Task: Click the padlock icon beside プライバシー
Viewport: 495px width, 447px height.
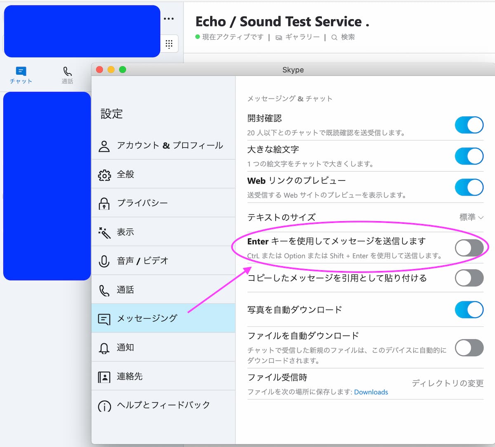Action: click(x=104, y=203)
